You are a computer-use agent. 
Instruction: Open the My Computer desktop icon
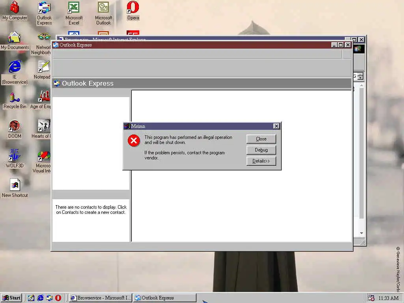pyautogui.click(x=15, y=11)
